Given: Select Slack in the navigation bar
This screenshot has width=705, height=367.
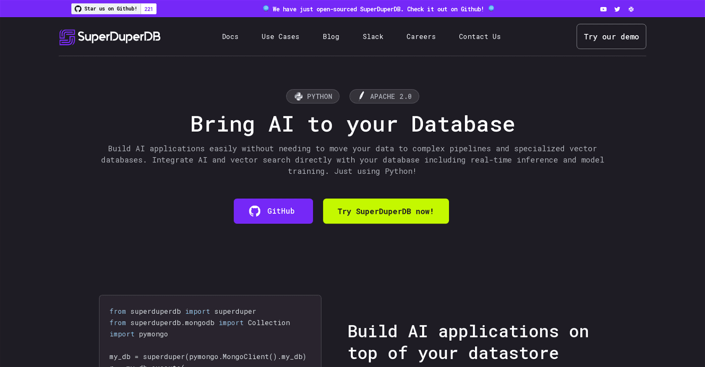Looking at the screenshot, I should 373,37.
